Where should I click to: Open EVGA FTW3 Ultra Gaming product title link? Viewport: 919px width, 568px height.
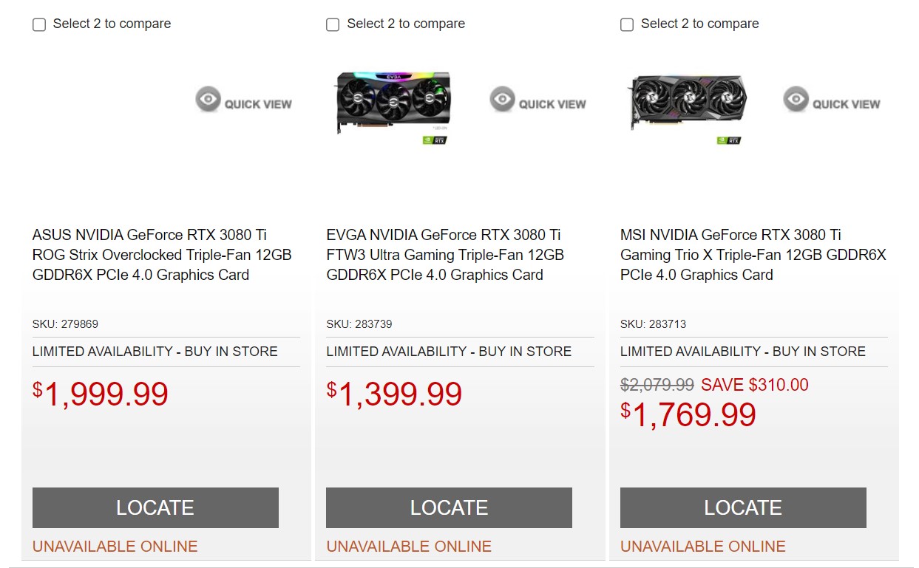click(445, 255)
